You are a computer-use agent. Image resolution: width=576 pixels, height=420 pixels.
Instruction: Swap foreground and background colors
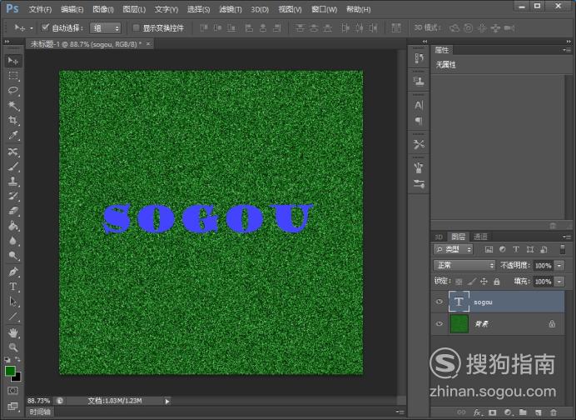[17, 359]
